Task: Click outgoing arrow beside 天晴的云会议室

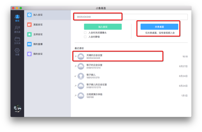Action: click(x=75, y=56)
